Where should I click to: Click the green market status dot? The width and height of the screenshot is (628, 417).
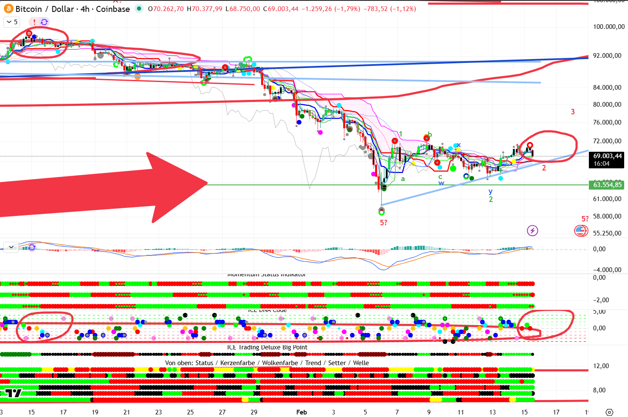[x=139, y=9]
